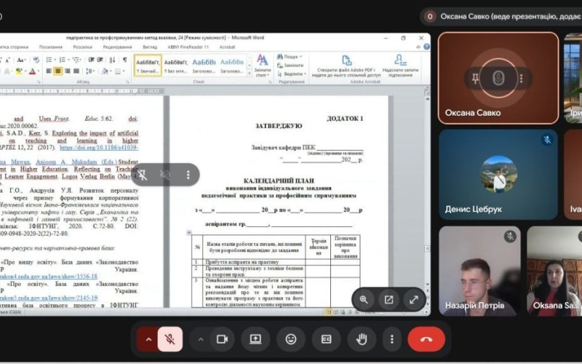Open the Пошук find dropdown
The height and width of the screenshot is (364, 582).
click(x=290, y=57)
